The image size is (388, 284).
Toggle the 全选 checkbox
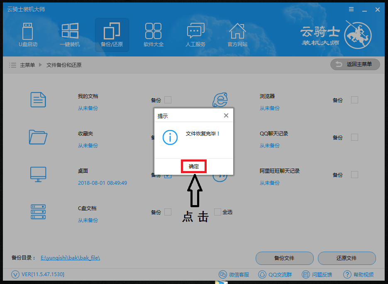[x=217, y=212]
